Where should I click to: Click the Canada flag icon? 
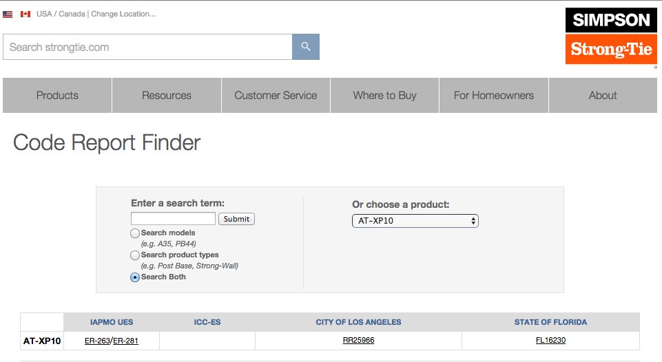(x=25, y=14)
